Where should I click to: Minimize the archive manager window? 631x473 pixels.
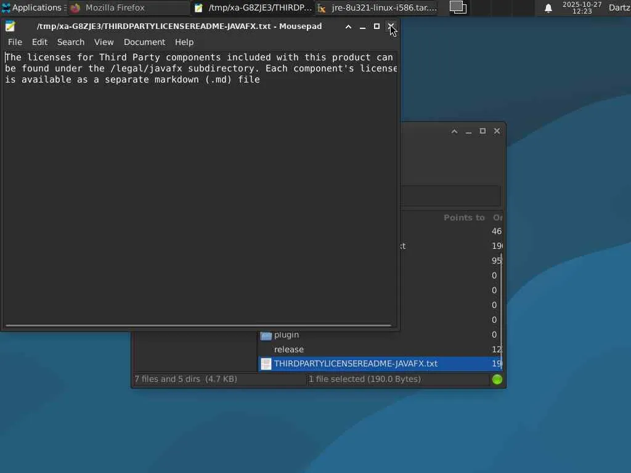(468, 131)
